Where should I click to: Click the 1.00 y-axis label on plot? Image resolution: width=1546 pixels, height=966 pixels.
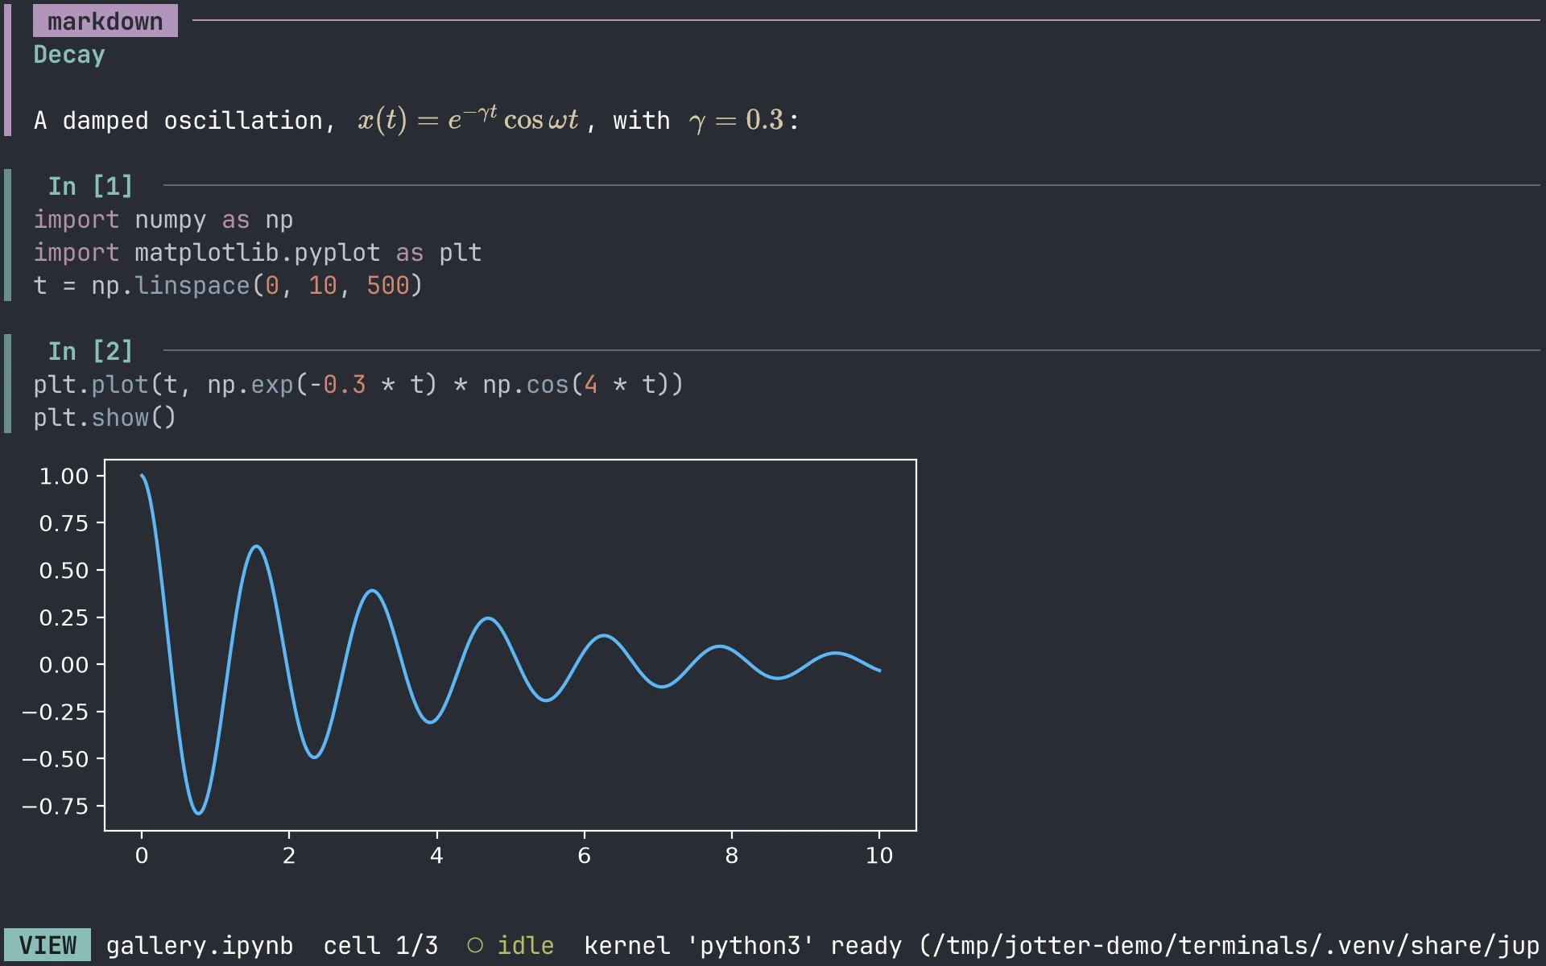[64, 477]
